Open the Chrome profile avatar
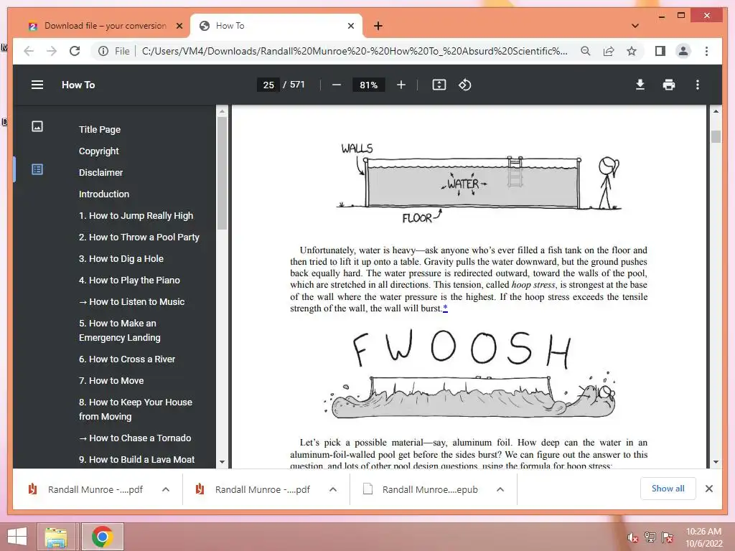The height and width of the screenshot is (551, 735). [683, 51]
